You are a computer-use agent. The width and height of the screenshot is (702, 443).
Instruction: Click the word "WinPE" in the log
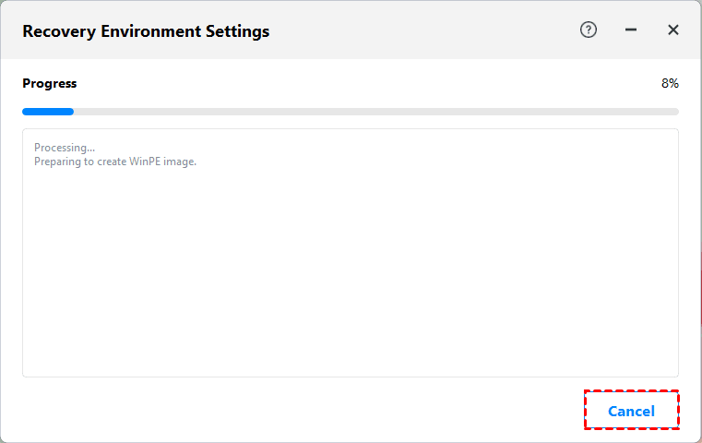click(x=141, y=162)
